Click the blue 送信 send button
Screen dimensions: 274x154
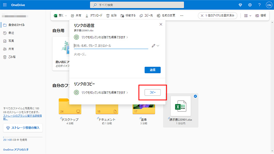pos(152,70)
